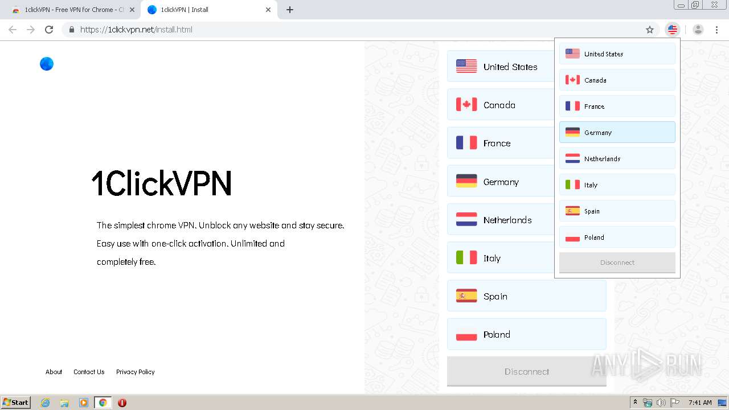Select France on the install page

point(501,143)
